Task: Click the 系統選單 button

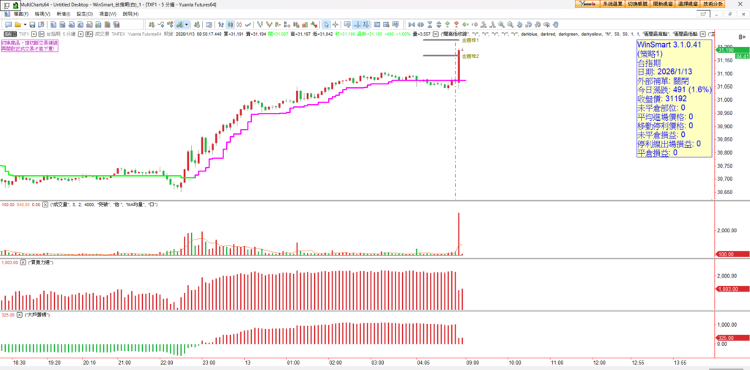Action: (x=610, y=4)
